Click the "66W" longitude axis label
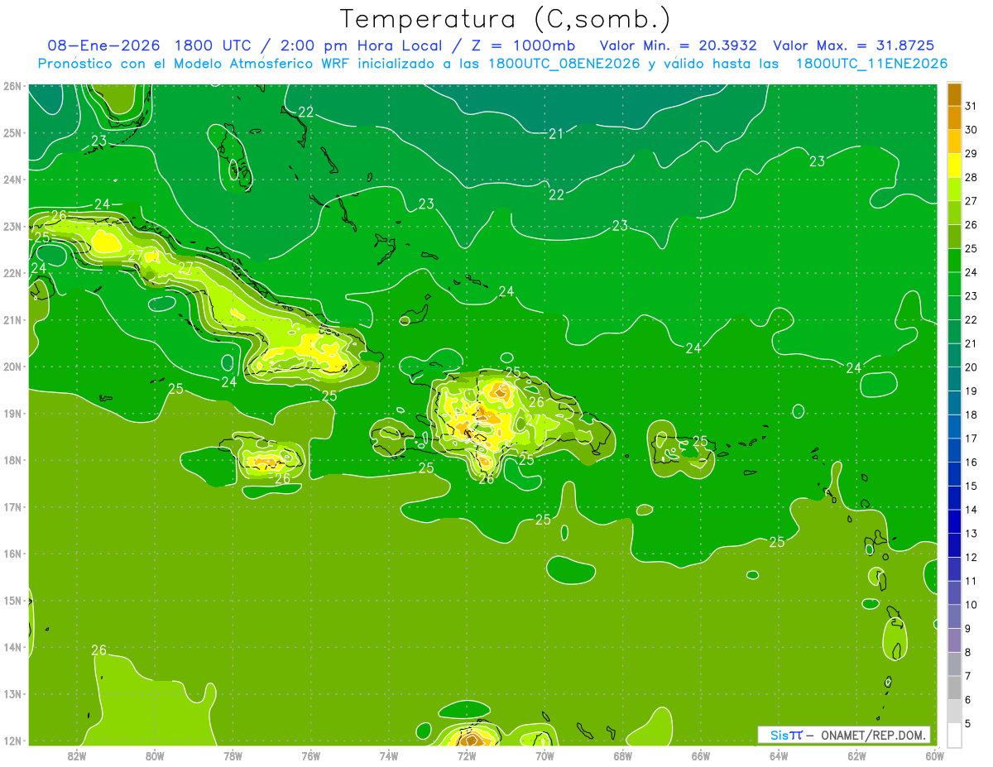 [700, 755]
